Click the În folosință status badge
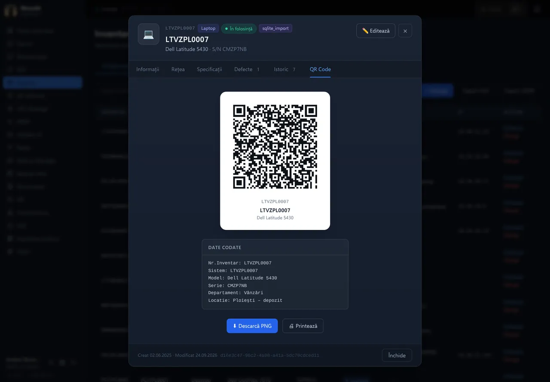 (239, 28)
